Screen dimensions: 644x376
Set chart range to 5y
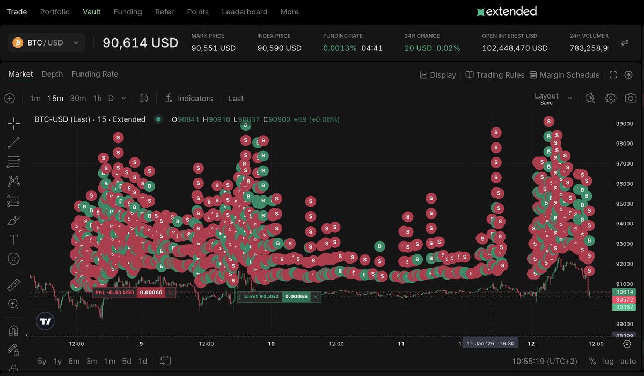click(42, 361)
